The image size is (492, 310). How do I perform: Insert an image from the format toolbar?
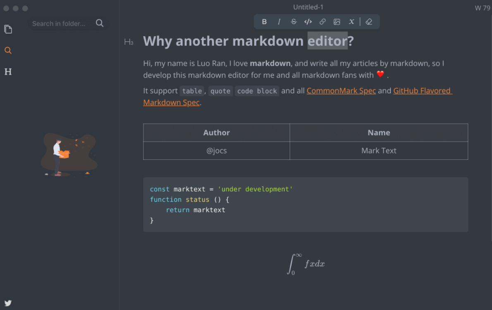point(337,21)
